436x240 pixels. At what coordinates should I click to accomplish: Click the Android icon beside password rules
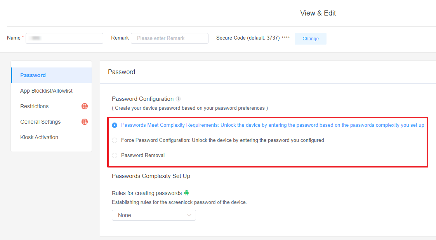coord(187,193)
